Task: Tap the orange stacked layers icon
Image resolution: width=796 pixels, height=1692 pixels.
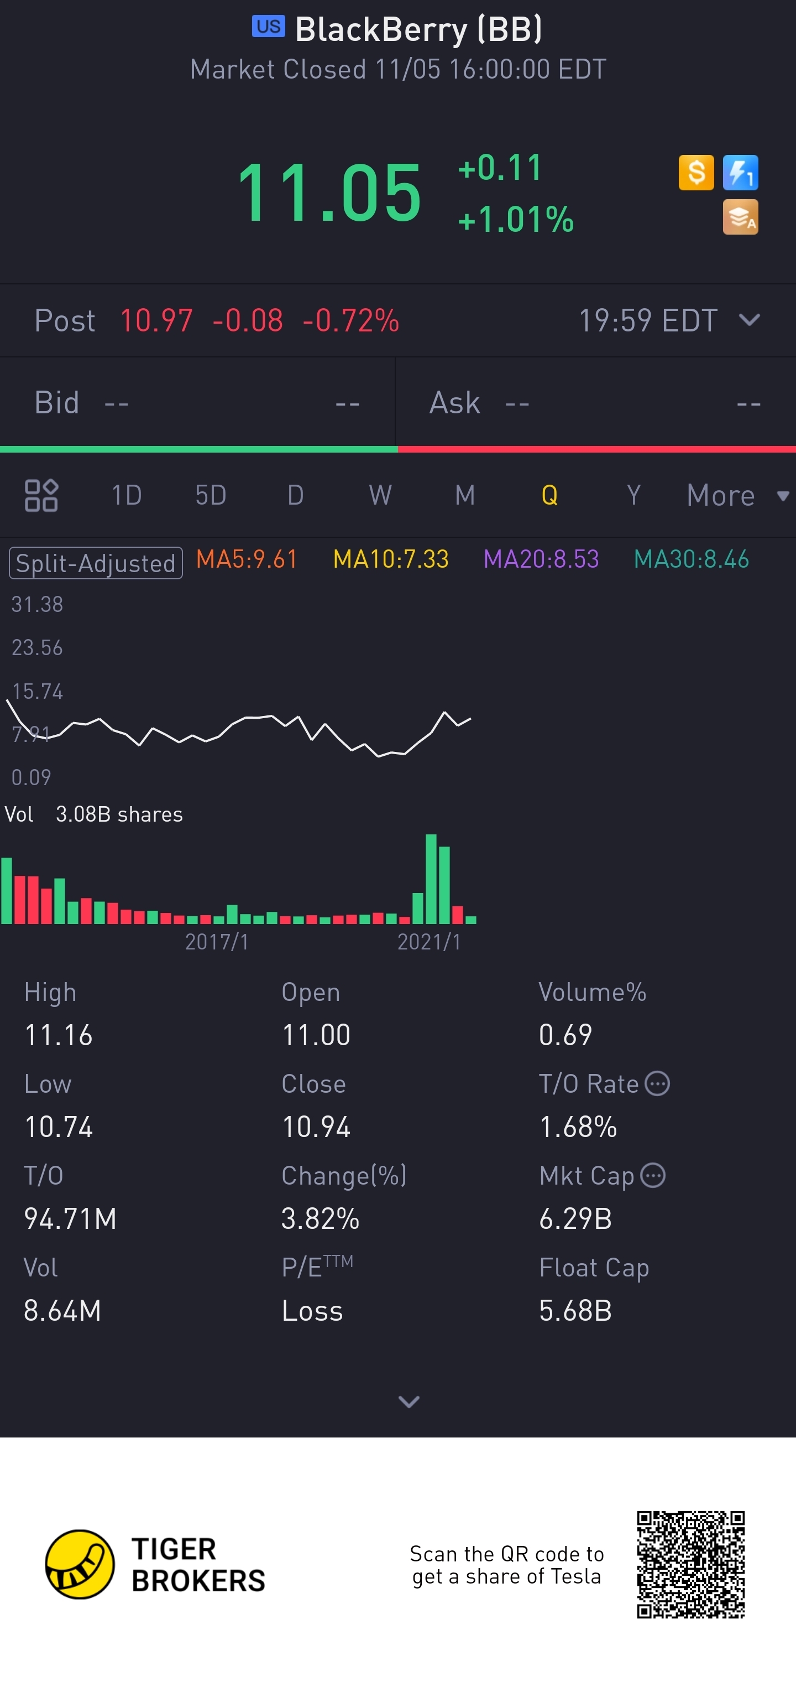Action: coord(740,217)
